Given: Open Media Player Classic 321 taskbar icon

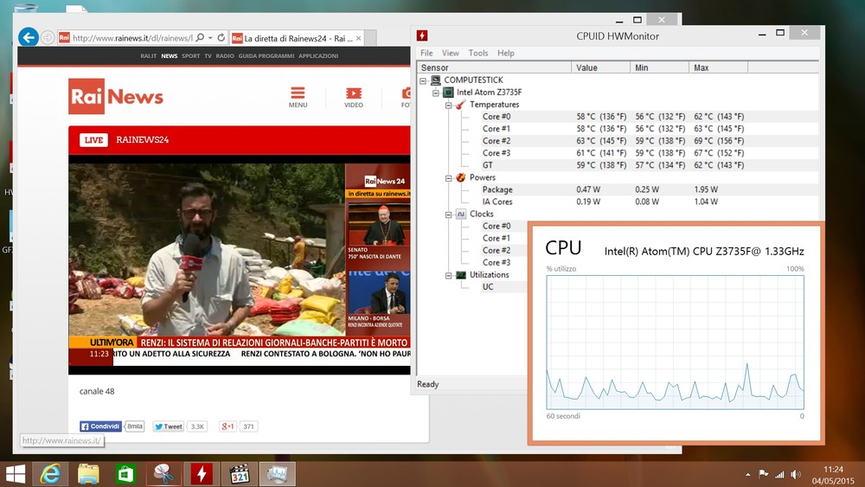Looking at the screenshot, I should pyautogui.click(x=240, y=474).
